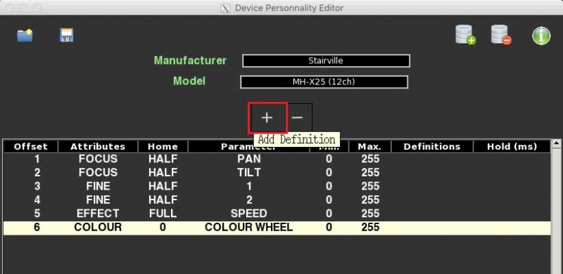Add channel with database plus icon

click(x=465, y=35)
